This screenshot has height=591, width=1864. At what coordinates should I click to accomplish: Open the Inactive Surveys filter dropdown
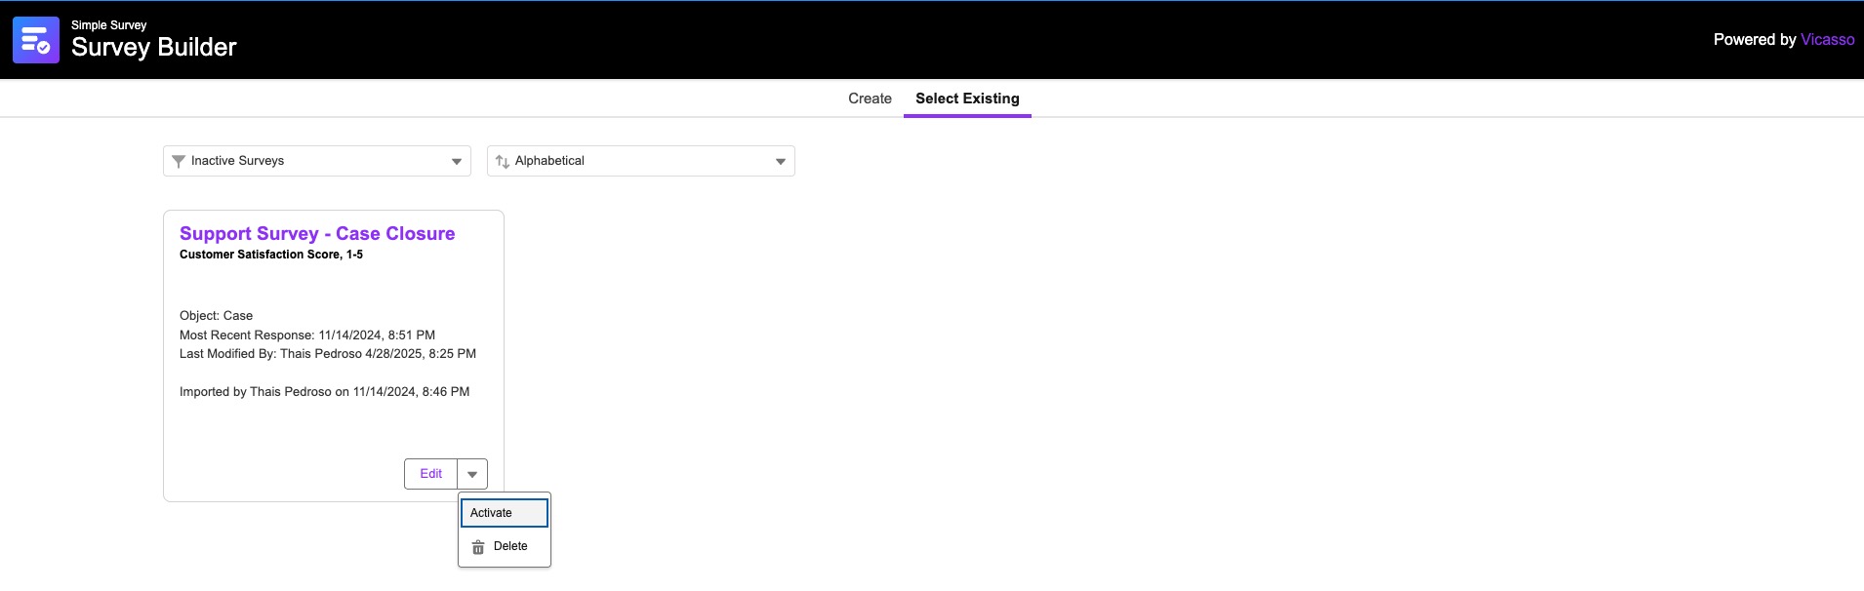tap(317, 161)
